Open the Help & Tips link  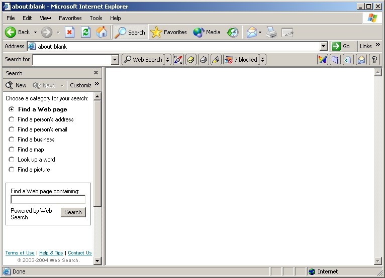click(x=51, y=253)
